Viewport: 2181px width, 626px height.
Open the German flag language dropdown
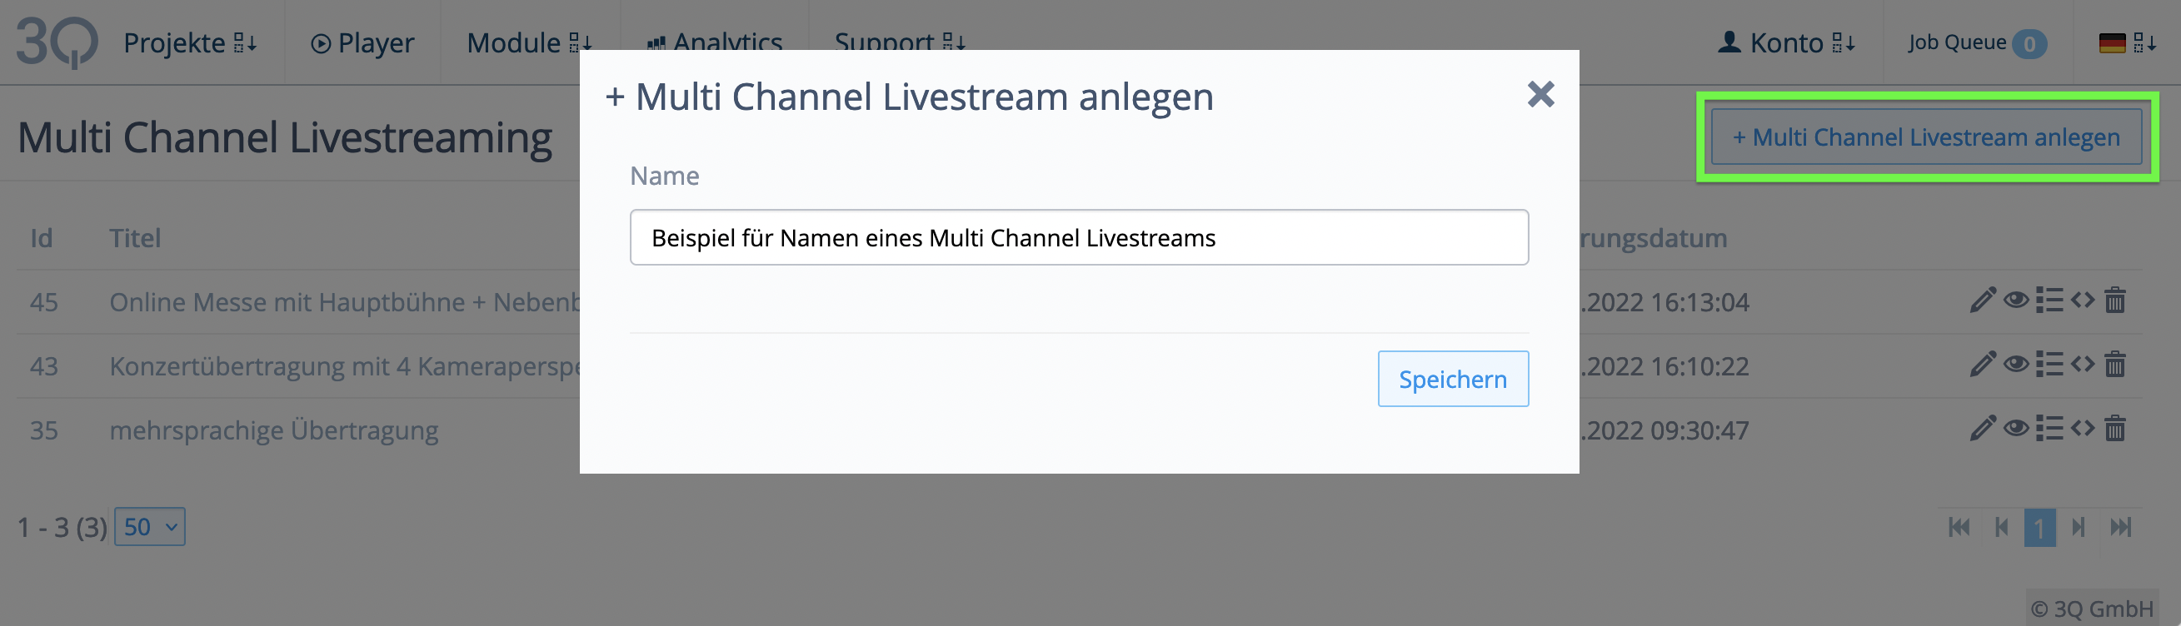(x=2126, y=42)
